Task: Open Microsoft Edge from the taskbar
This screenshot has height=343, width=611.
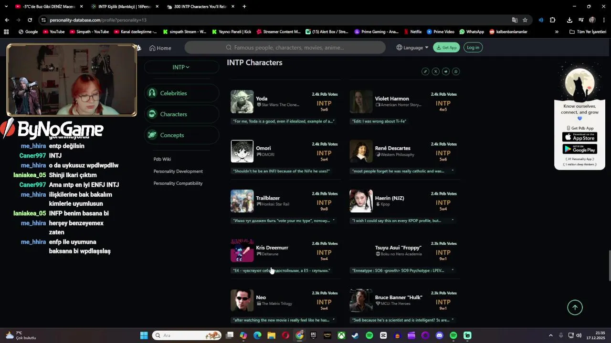Action: pos(257,335)
